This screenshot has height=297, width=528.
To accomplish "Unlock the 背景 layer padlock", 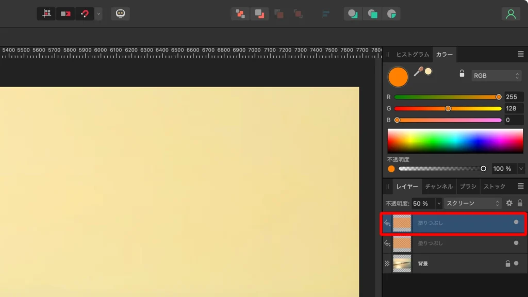I will pos(508,263).
